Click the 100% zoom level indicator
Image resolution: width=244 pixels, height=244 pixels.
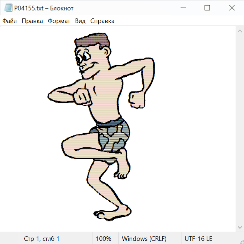(104, 239)
